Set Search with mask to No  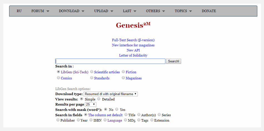[x=106, y=109]
